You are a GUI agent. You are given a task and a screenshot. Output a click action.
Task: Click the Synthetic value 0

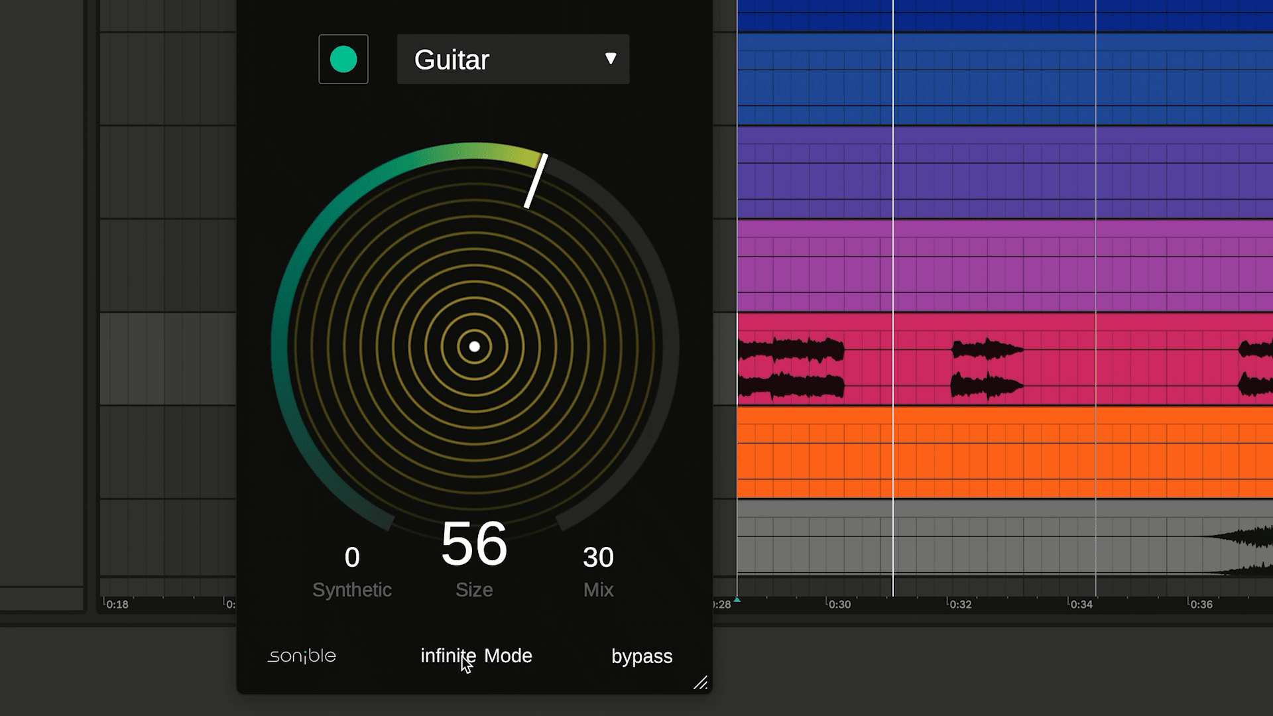(352, 558)
